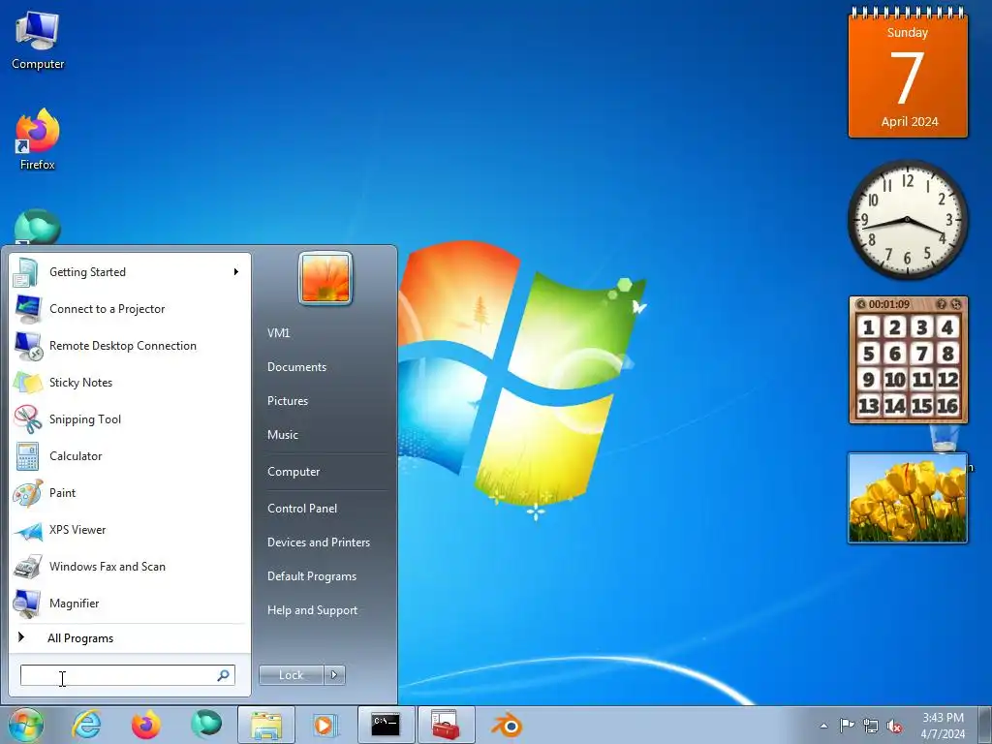The image size is (992, 744).
Task: Expand Getting Started submenu arrow
Action: (x=236, y=272)
